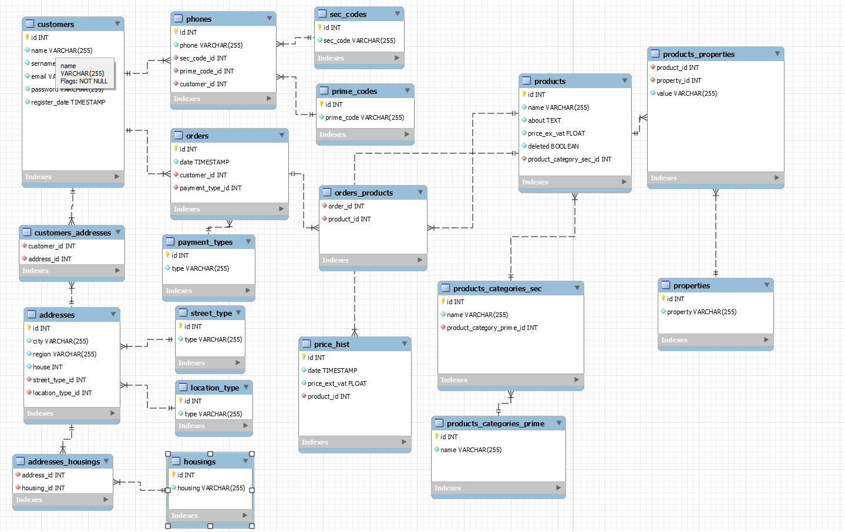Collapse the properties table header arrow
Image resolution: width=845 pixels, height=532 pixels.
pyautogui.click(x=767, y=285)
